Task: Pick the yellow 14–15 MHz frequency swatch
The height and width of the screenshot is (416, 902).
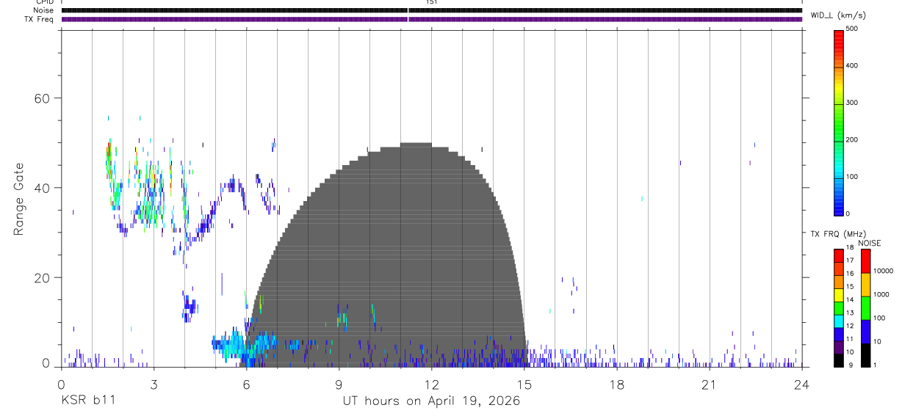Action: point(838,295)
